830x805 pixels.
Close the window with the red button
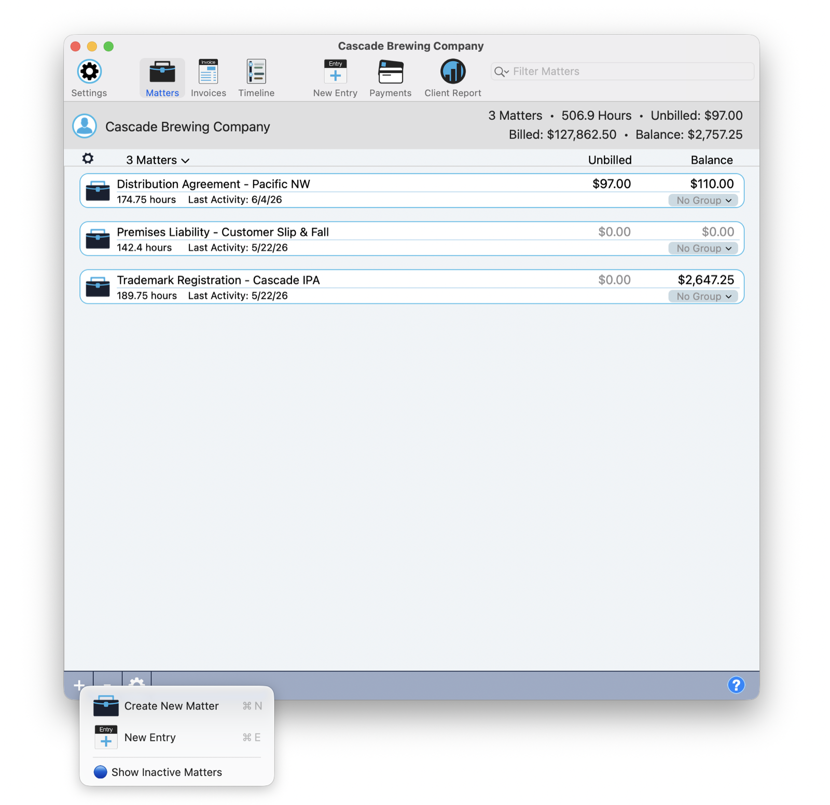pos(76,46)
